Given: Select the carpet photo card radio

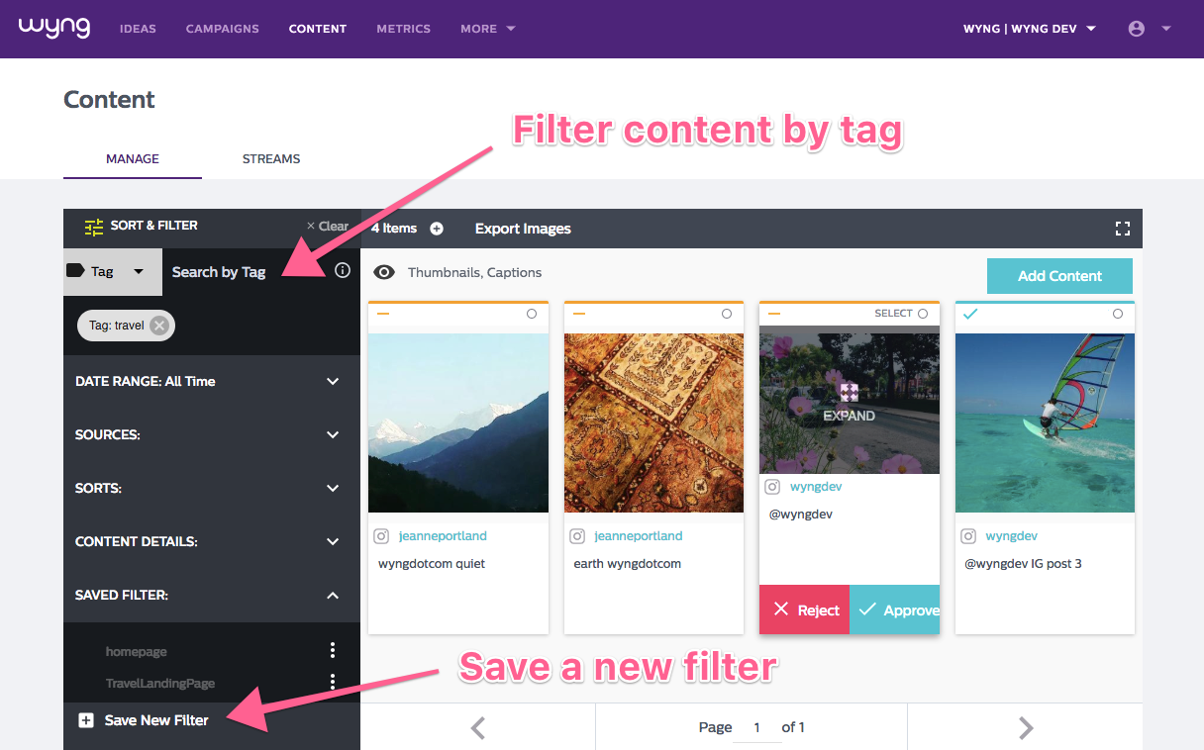Looking at the screenshot, I should coord(727,314).
